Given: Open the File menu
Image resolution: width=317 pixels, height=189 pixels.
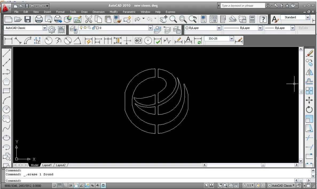Looking at the screenshot, I should pos(16,12).
